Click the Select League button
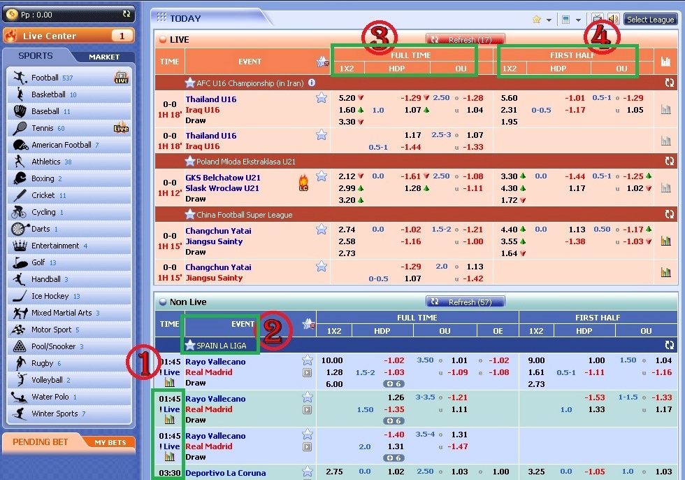The image size is (685, 480). click(650, 20)
